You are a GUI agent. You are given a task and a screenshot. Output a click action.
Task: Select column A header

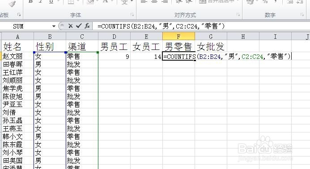17,37
